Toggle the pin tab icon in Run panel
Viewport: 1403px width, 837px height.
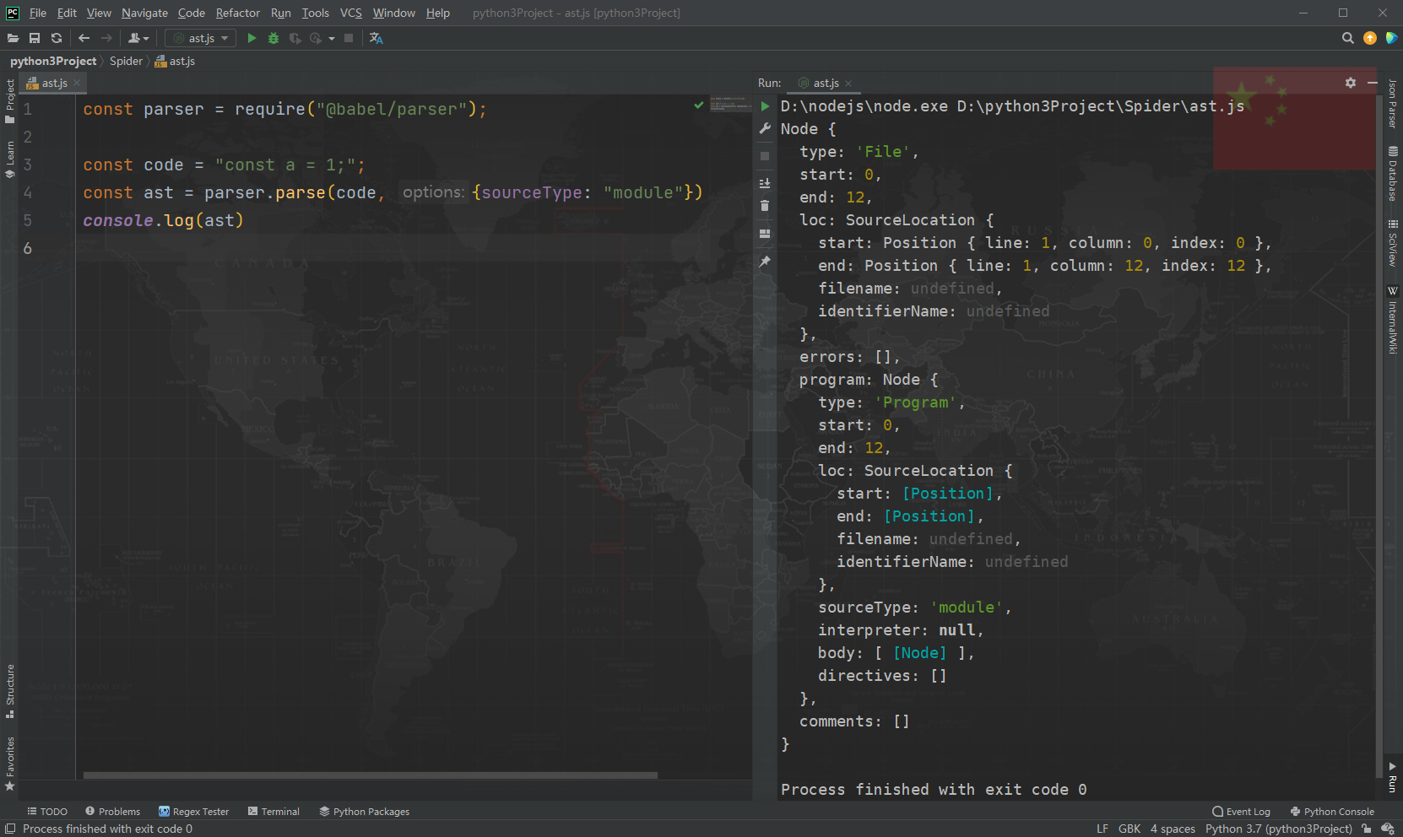coord(765,262)
